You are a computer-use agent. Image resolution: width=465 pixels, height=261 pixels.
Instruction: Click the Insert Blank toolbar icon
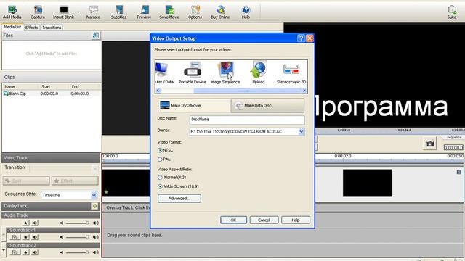(63, 12)
